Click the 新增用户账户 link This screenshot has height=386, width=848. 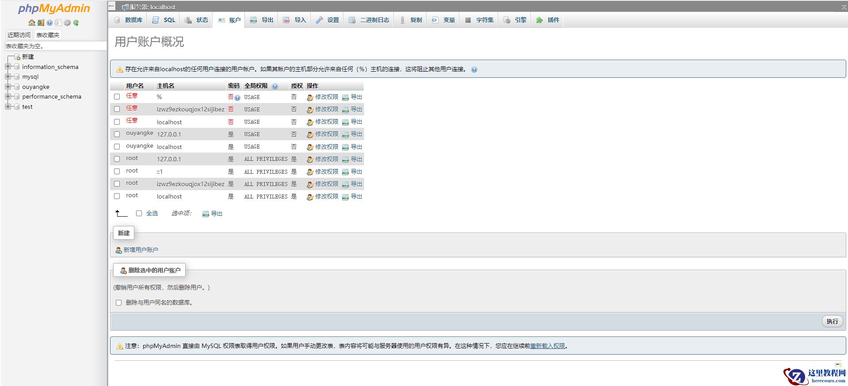pyautogui.click(x=141, y=250)
